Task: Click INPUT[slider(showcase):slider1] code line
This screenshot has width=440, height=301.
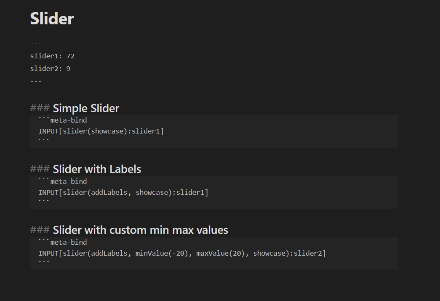Action: click(101, 131)
